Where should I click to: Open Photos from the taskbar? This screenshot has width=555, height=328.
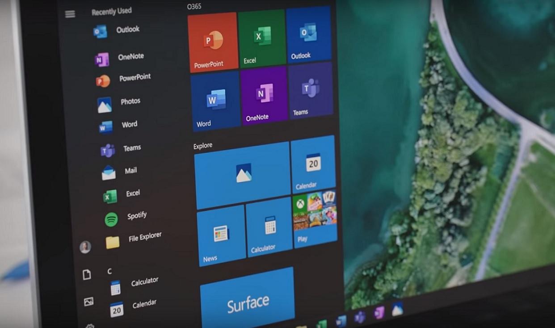pos(397,309)
